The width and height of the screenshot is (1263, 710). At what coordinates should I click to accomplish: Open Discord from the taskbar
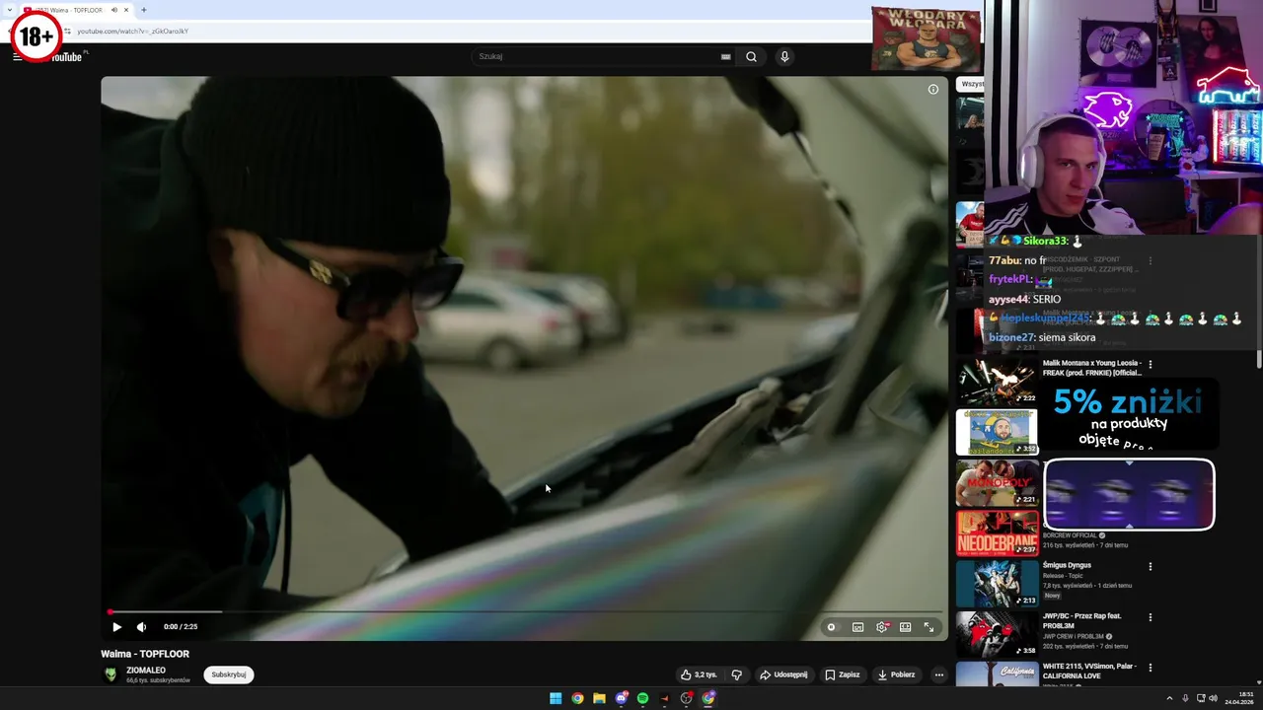click(x=621, y=698)
